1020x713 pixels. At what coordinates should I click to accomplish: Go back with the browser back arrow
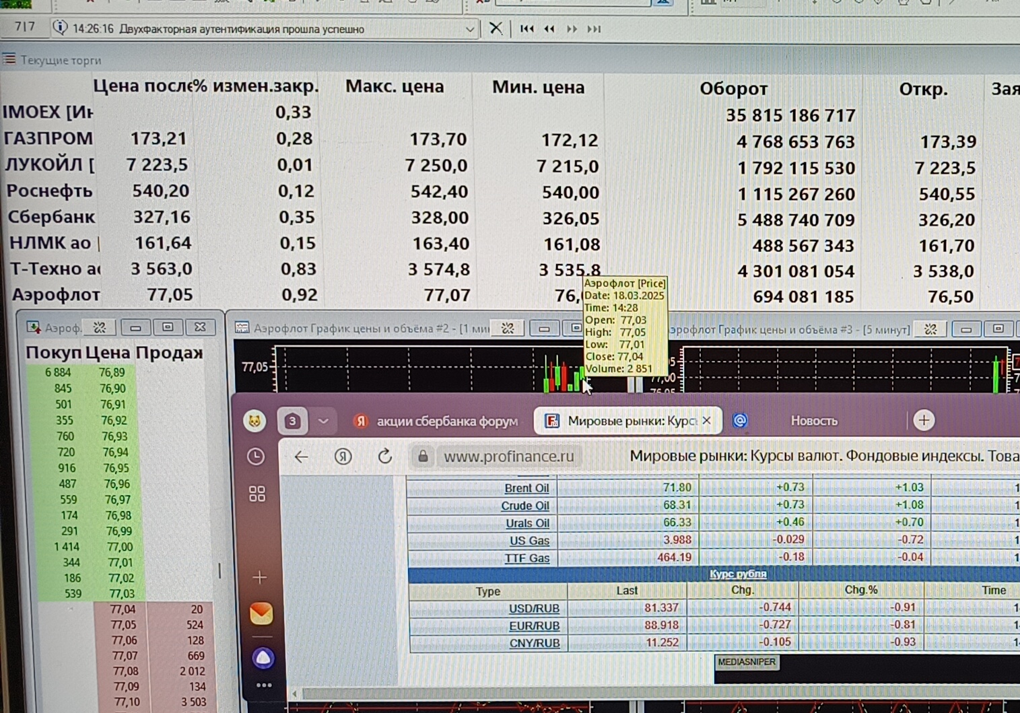click(301, 456)
